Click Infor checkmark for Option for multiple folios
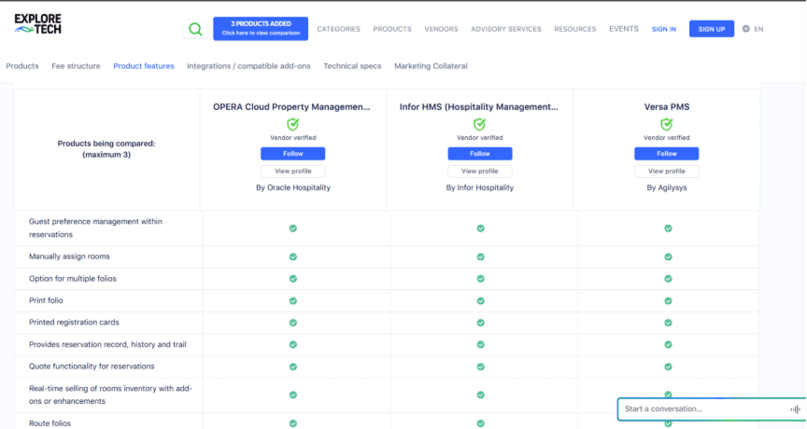807x429 pixels. [x=480, y=279]
